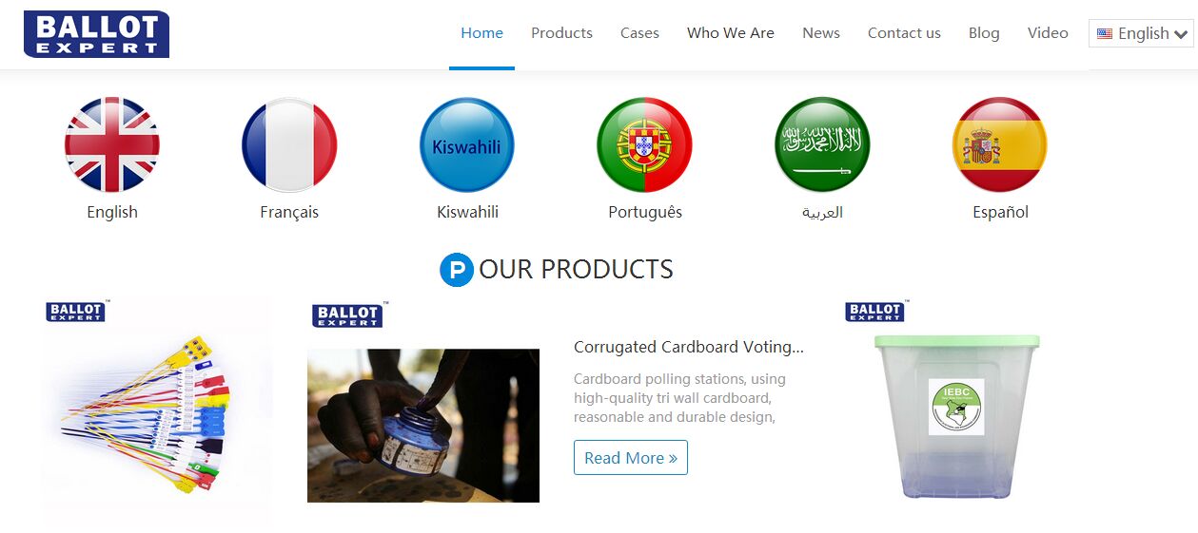The image size is (1198, 533).
Task: Select the blue Kiswahili globe icon
Action: point(467,145)
